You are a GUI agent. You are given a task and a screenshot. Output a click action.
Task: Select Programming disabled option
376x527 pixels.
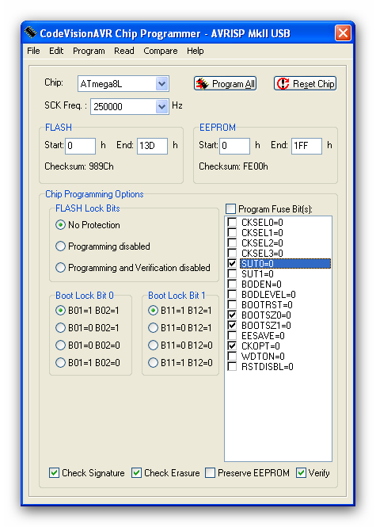point(60,246)
